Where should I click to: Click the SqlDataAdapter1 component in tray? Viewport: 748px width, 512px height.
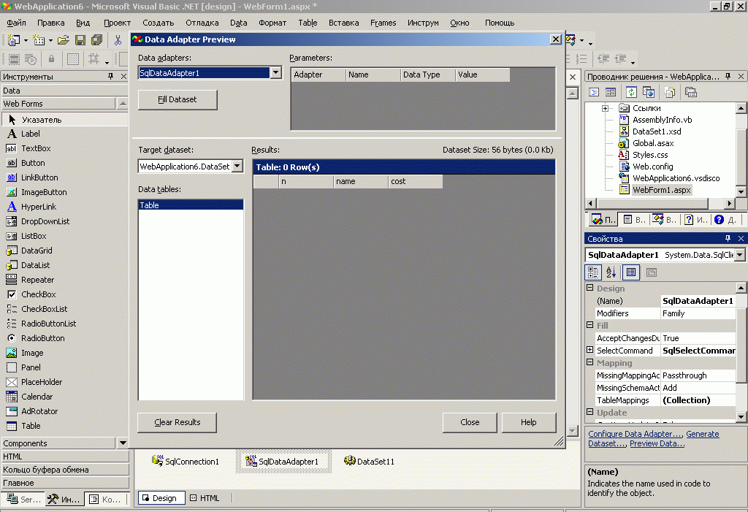point(283,461)
